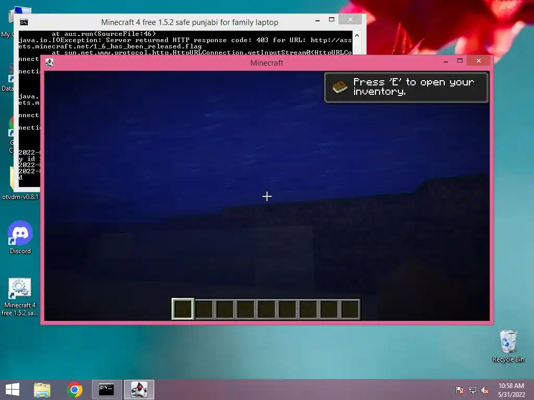Maximize the Minecraft game window

460,61
